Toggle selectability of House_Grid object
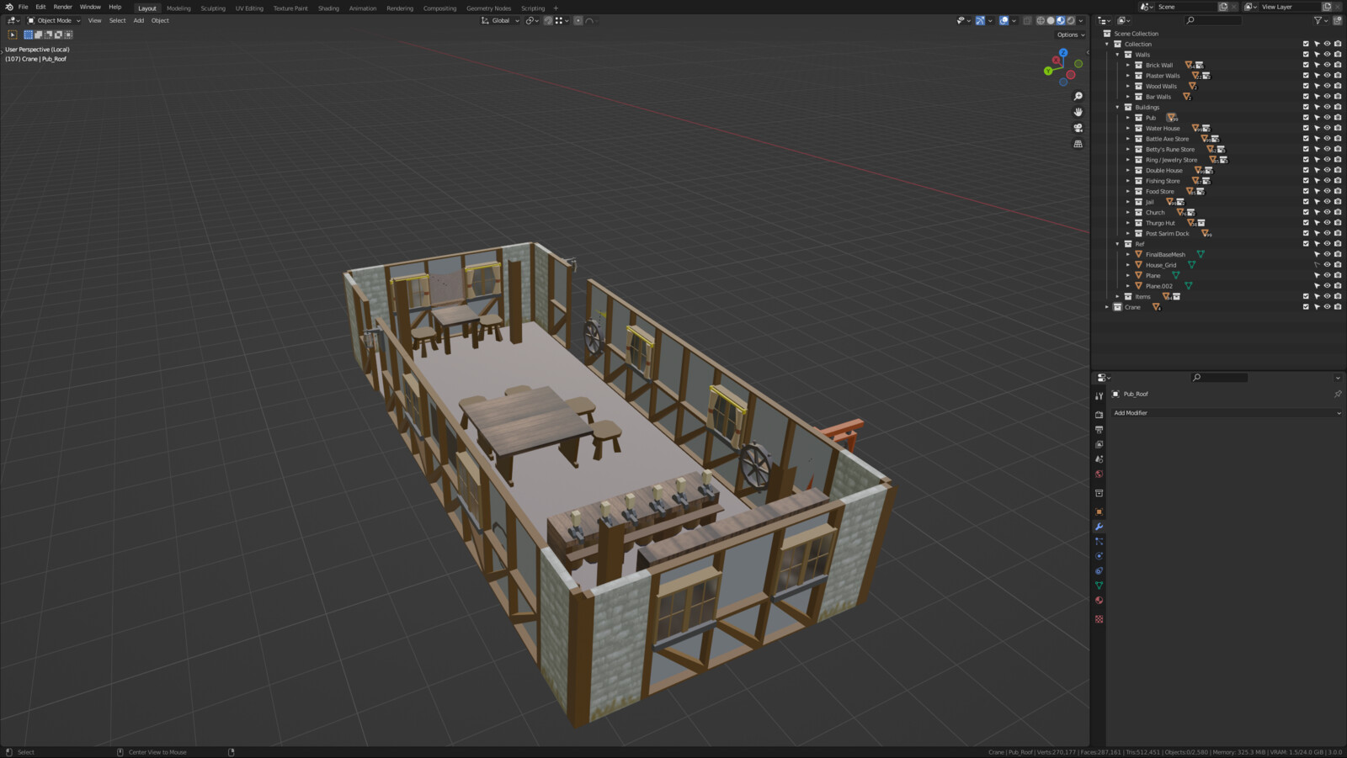Image resolution: width=1347 pixels, height=758 pixels. (1317, 265)
